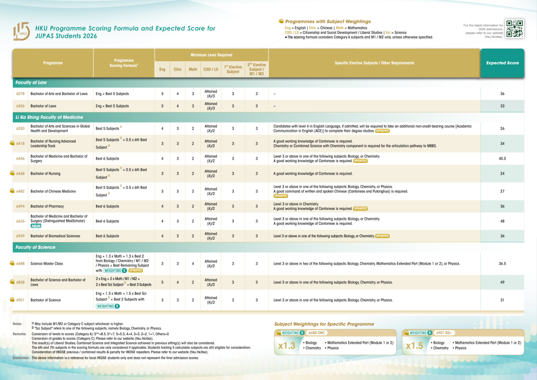This screenshot has height=380, width=537.
Task: Click the page title HKU Programme Scoring Formula
Action: pos(125,32)
